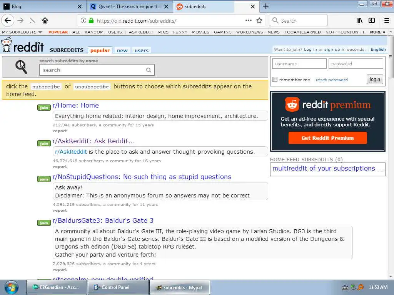Report the r/BaldursGate3 listing
The width and height of the screenshot is (394, 295).
pos(60,269)
